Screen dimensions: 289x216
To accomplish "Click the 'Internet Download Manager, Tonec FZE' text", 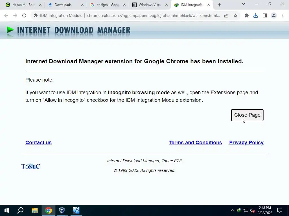I will click(x=144, y=161).
